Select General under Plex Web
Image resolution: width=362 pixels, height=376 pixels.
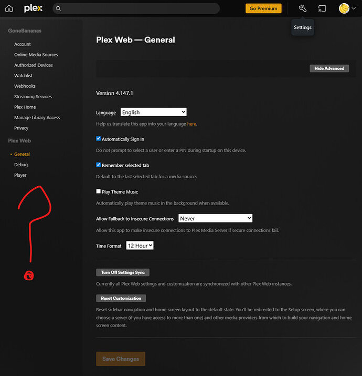click(22, 154)
